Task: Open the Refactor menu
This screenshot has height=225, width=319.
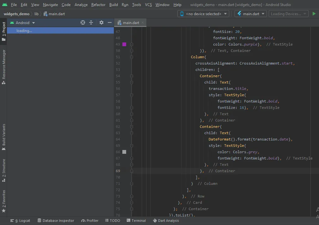Action: [x=98, y=5]
